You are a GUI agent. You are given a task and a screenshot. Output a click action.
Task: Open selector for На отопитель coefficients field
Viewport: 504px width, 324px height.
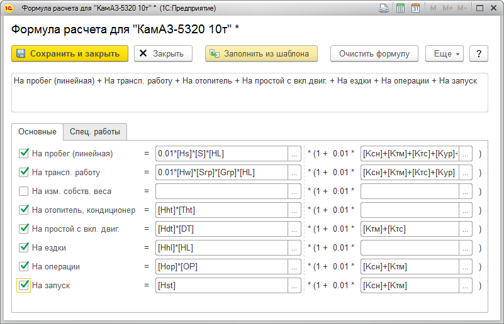(x=466, y=210)
